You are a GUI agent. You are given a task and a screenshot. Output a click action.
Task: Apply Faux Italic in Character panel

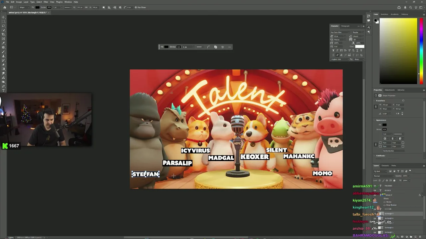point(337,50)
